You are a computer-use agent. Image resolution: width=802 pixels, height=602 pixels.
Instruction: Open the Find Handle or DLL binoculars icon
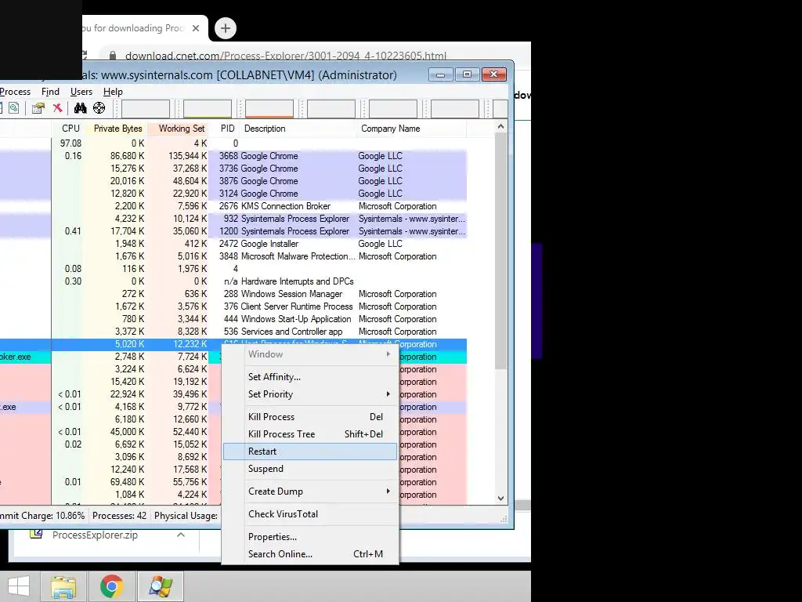[x=81, y=108]
